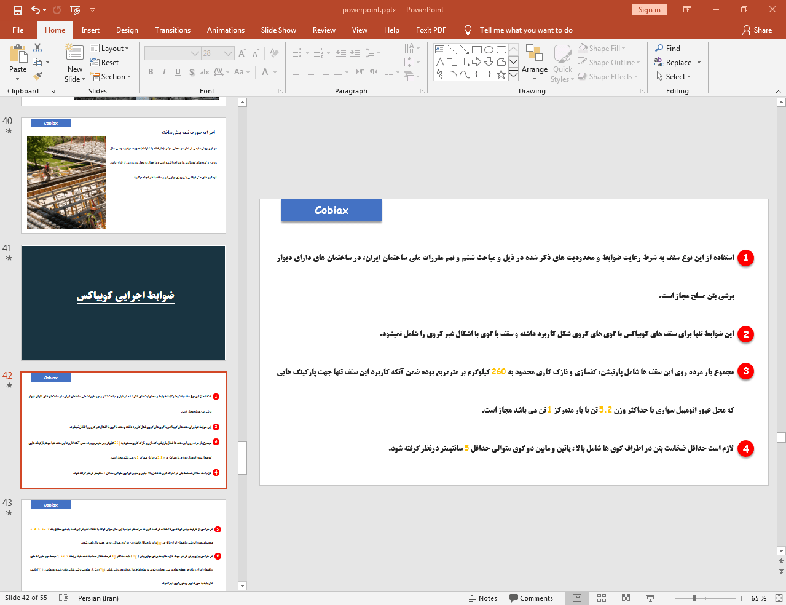Select slide 43 thumbnail
The image size is (786, 605).
click(x=124, y=545)
